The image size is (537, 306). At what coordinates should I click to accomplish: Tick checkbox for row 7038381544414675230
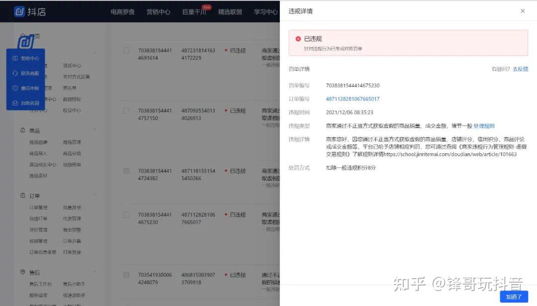126,215
